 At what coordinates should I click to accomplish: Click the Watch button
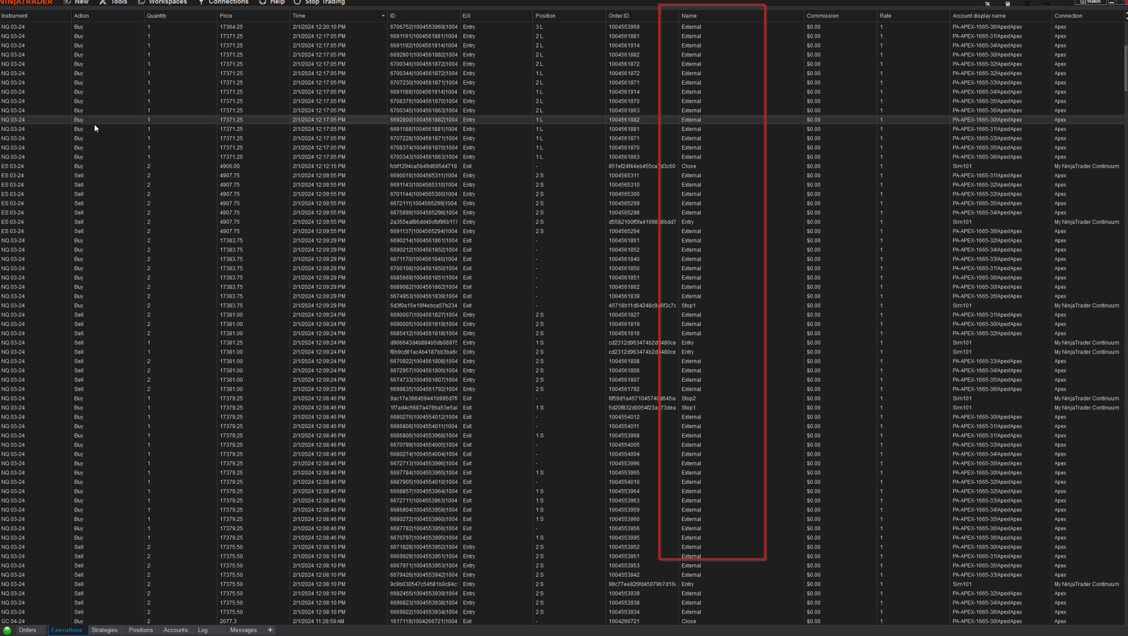[x=1090, y=2]
